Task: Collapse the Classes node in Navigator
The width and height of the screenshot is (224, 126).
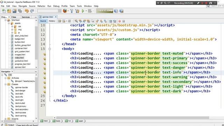Action: [6, 84]
